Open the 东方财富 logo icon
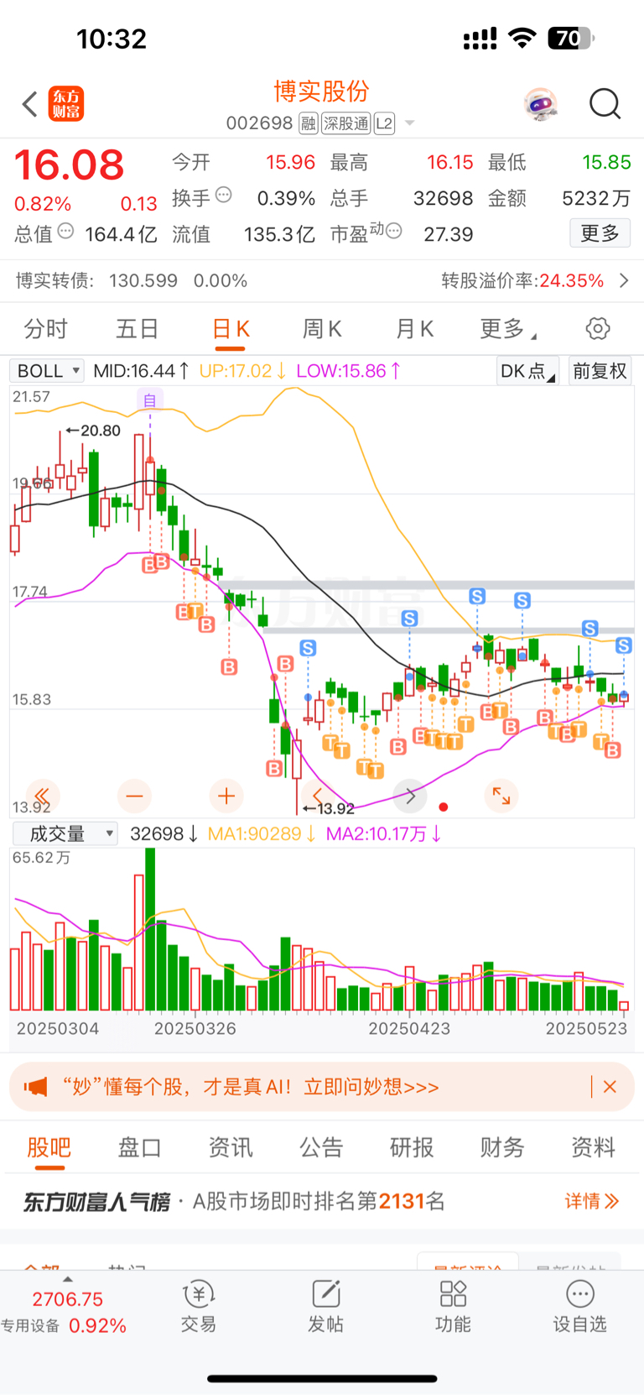 click(x=66, y=104)
